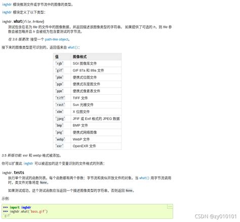Image resolution: width=240 pixels, height=222 pixels.
Task: Select the imghdr.tests heading
Action: coord(13,172)
